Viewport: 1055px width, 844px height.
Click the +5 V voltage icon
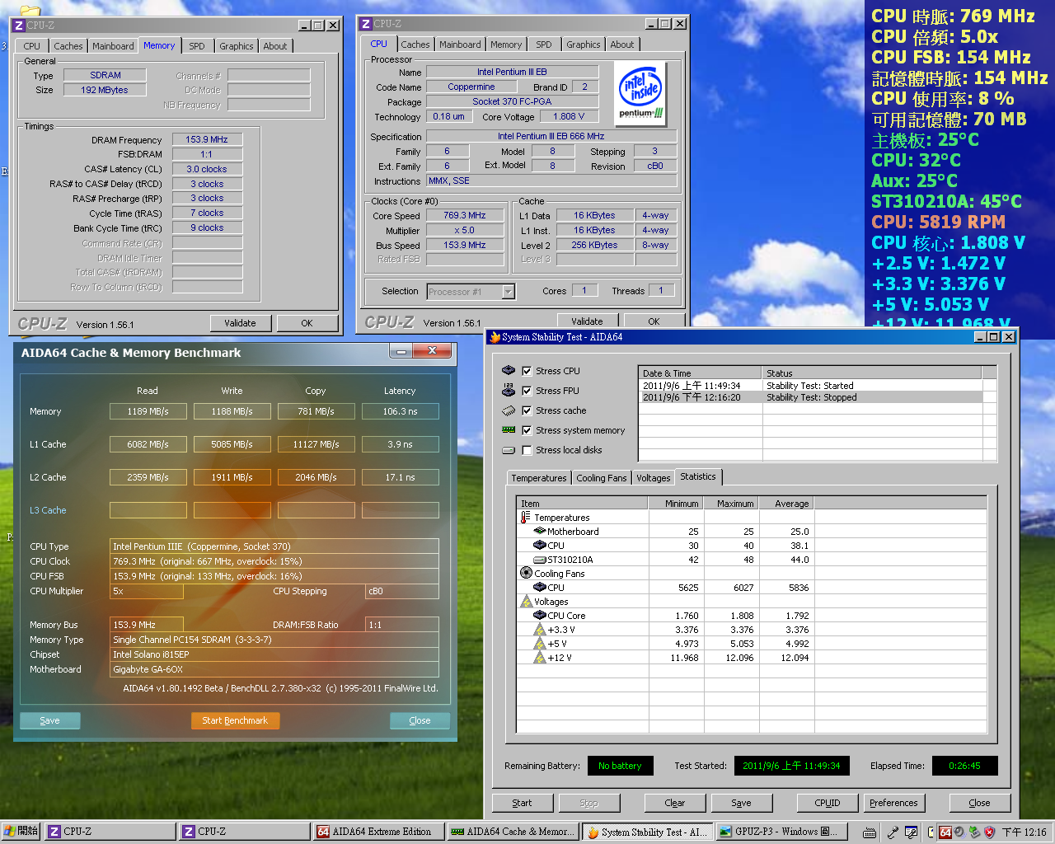(x=540, y=644)
